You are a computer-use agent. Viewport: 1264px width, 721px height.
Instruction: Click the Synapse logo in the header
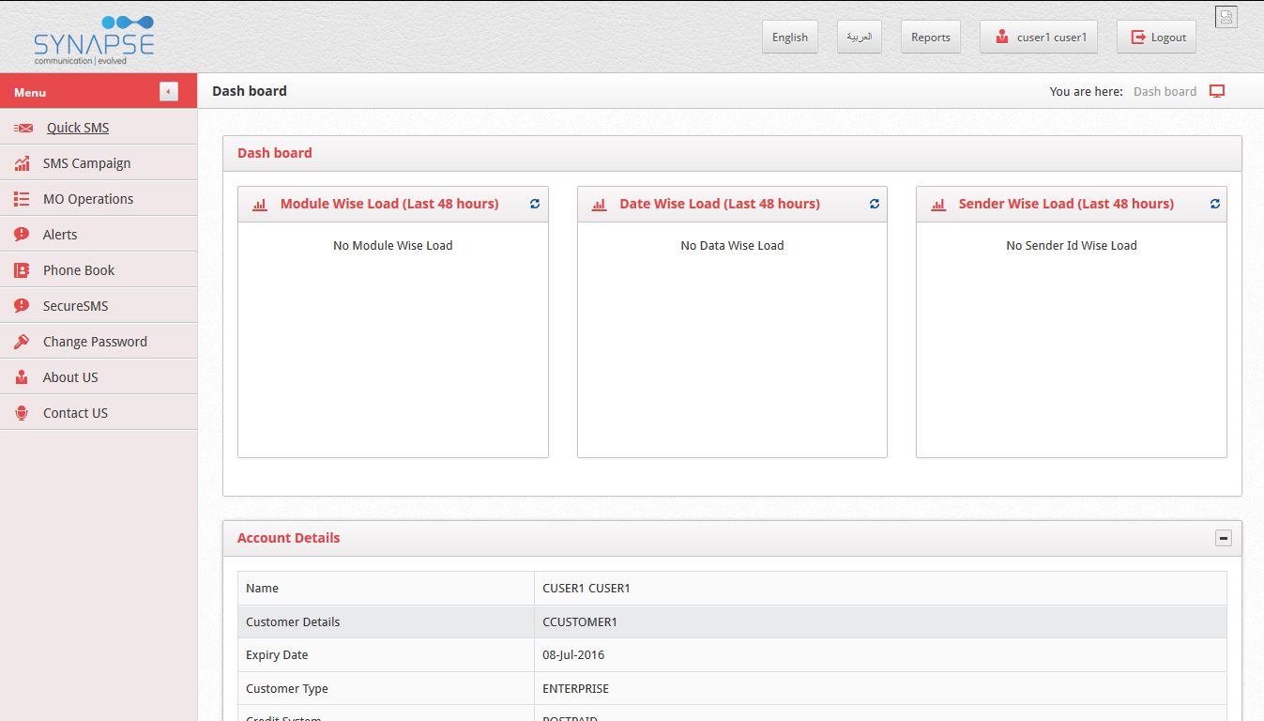point(93,39)
